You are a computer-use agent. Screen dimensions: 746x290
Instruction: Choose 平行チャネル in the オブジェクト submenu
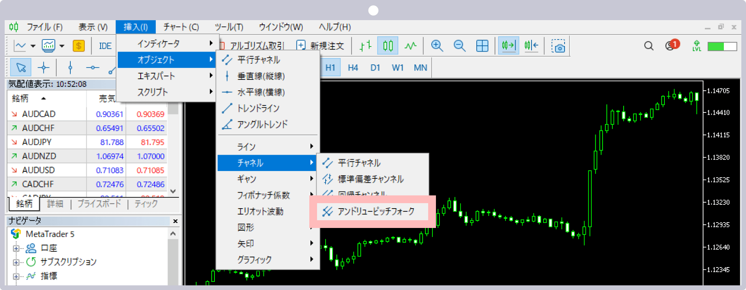coord(268,60)
